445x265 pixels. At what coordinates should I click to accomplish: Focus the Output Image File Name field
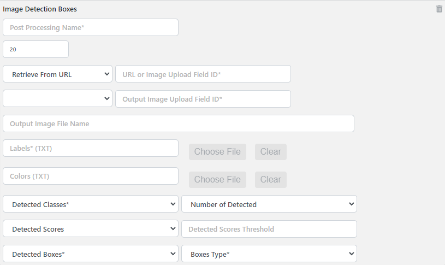pyautogui.click(x=178, y=123)
